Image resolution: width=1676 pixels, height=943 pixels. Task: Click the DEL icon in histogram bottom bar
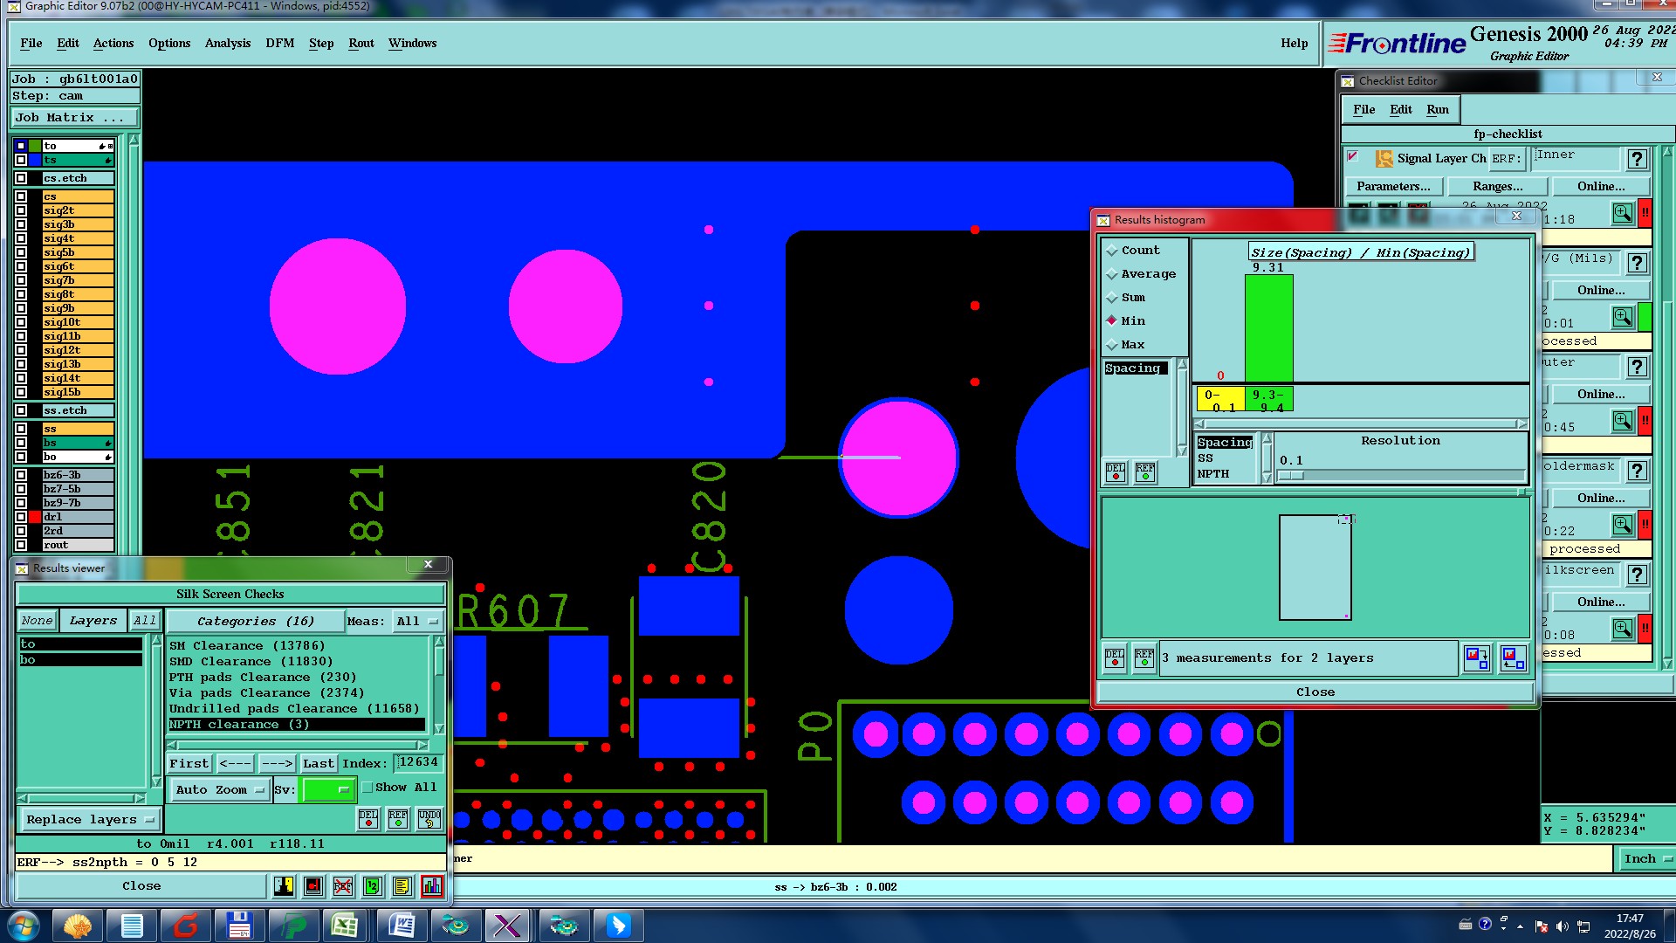point(1115,657)
